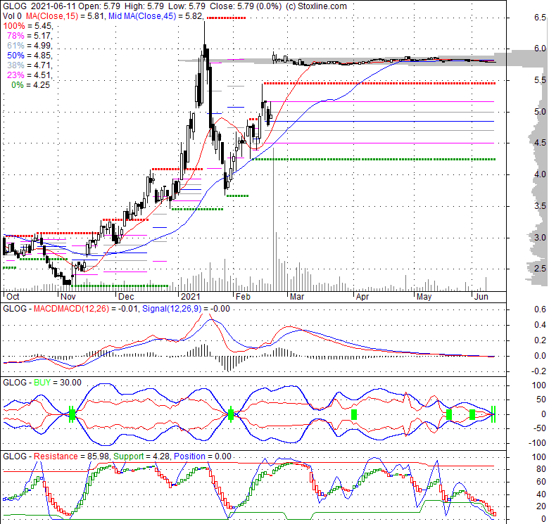The image size is (549, 524).
Task: Click the green BUY signal marker near April
Action: (354, 415)
